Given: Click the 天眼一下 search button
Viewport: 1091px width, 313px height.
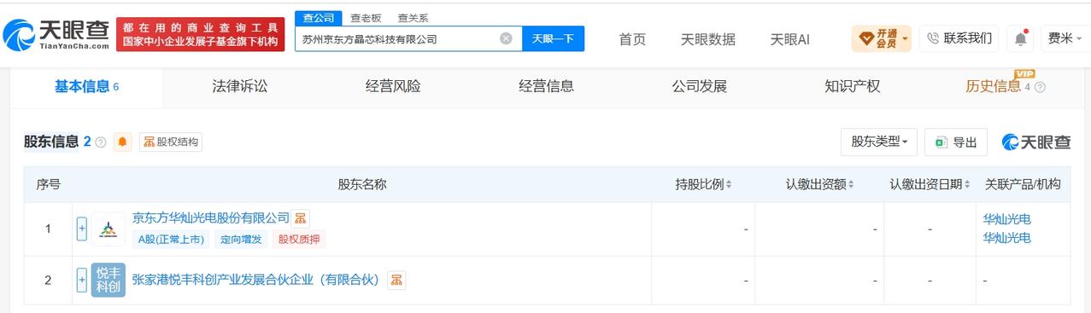Looking at the screenshot, I should (553, 38).
